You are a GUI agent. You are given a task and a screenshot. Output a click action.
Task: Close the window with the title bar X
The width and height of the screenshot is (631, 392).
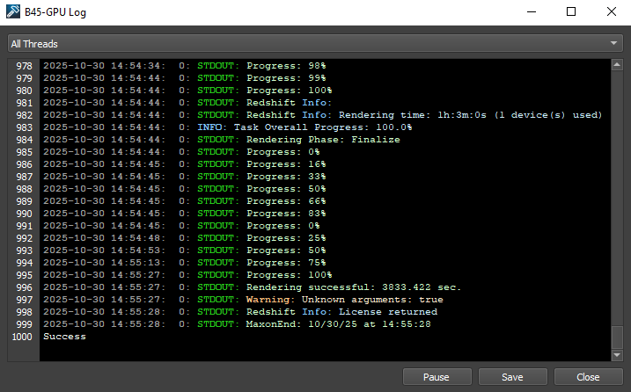(x=611, y=12)
